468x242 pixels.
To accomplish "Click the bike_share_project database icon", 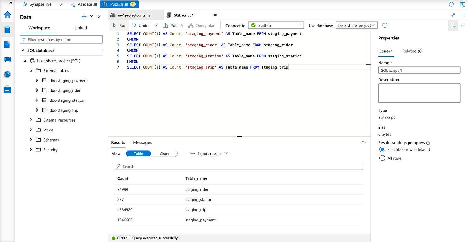I will pos(32,61).
